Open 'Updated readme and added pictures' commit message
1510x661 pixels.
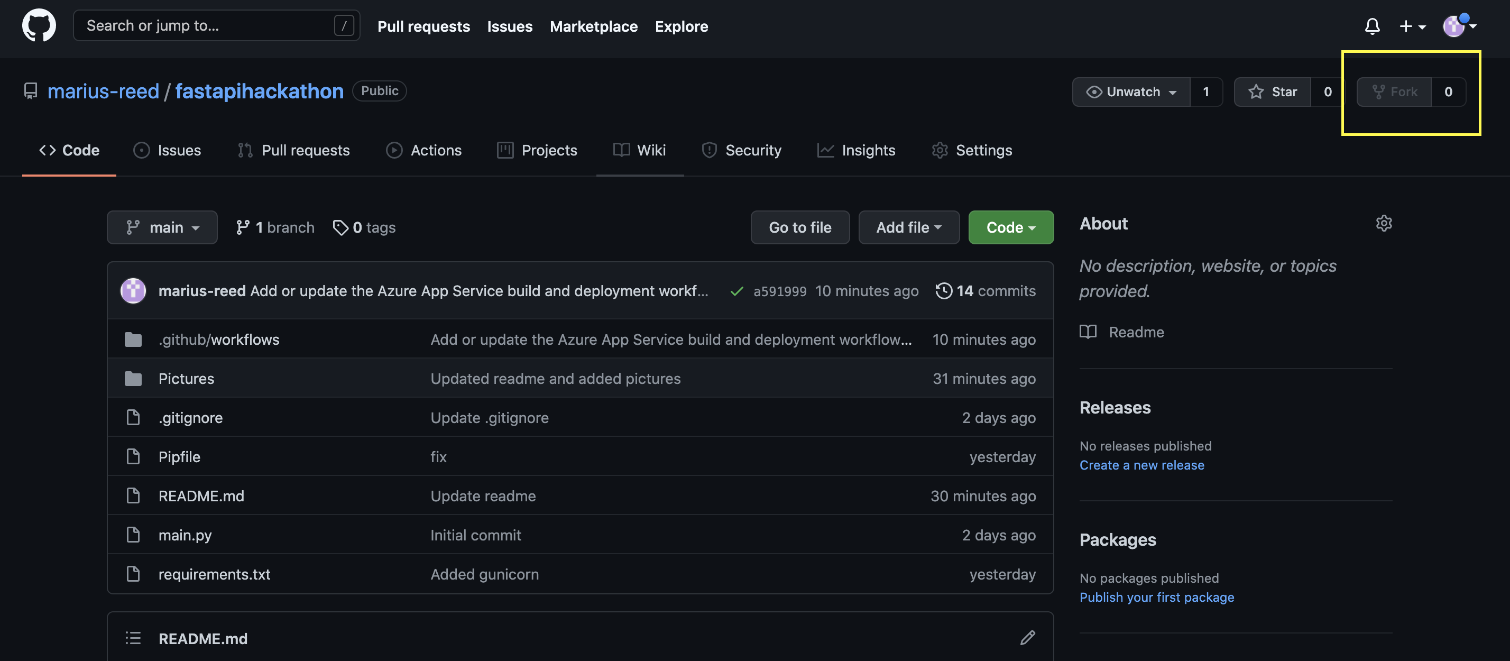(x=556, y=379)
